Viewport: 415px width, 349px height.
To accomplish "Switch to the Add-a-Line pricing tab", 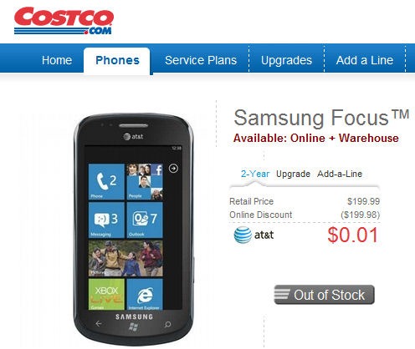I will pyautogui.click(x=340, y=174).
